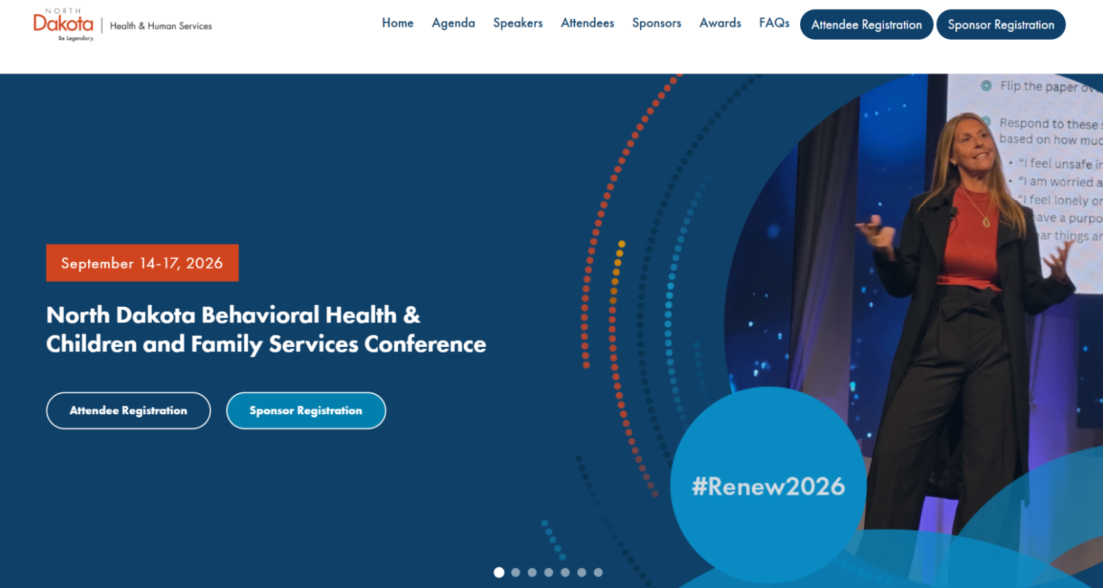Open the Speakers page

tap(517, 23)
